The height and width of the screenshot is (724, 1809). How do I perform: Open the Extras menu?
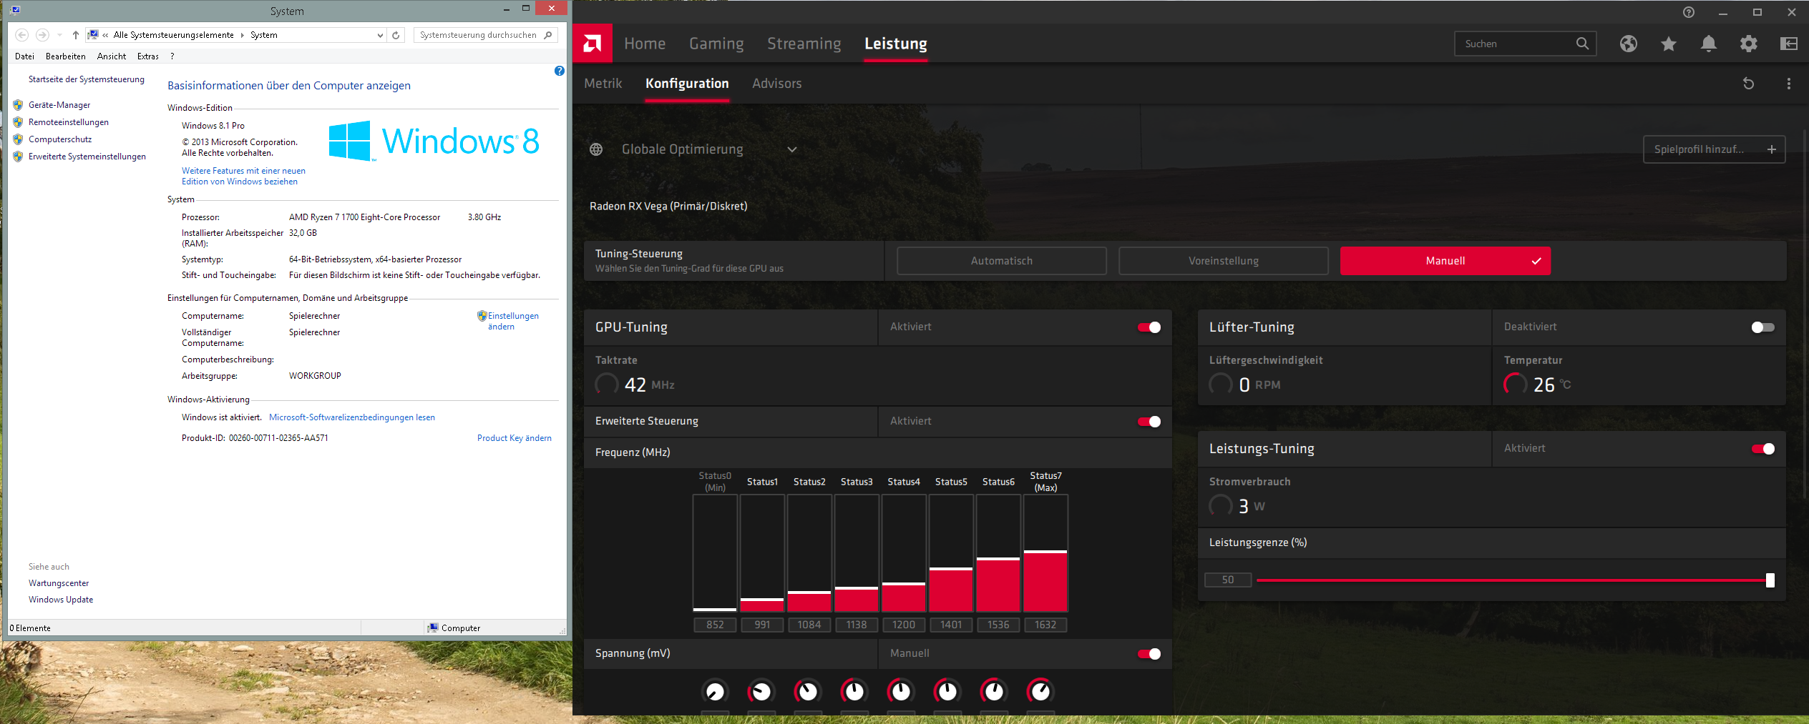[x=148, y=56]
